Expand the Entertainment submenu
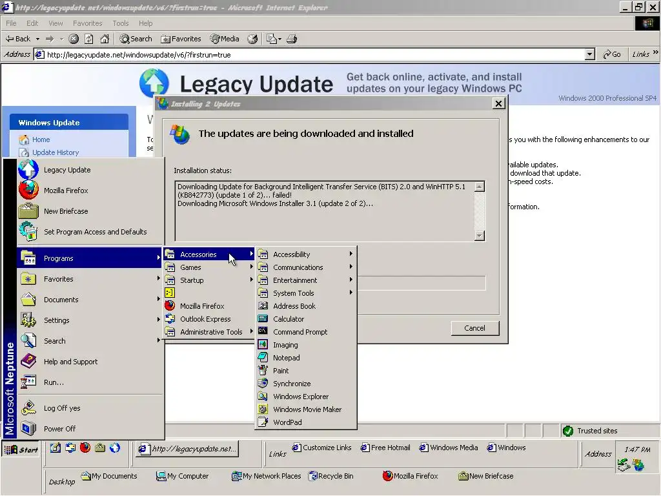661x496 pixels. [306, 280]
